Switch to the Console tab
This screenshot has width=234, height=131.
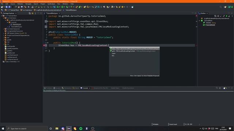click(85, 88)
